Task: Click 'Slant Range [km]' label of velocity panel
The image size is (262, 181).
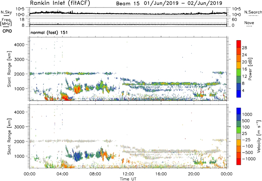Action: coord(9,137)
